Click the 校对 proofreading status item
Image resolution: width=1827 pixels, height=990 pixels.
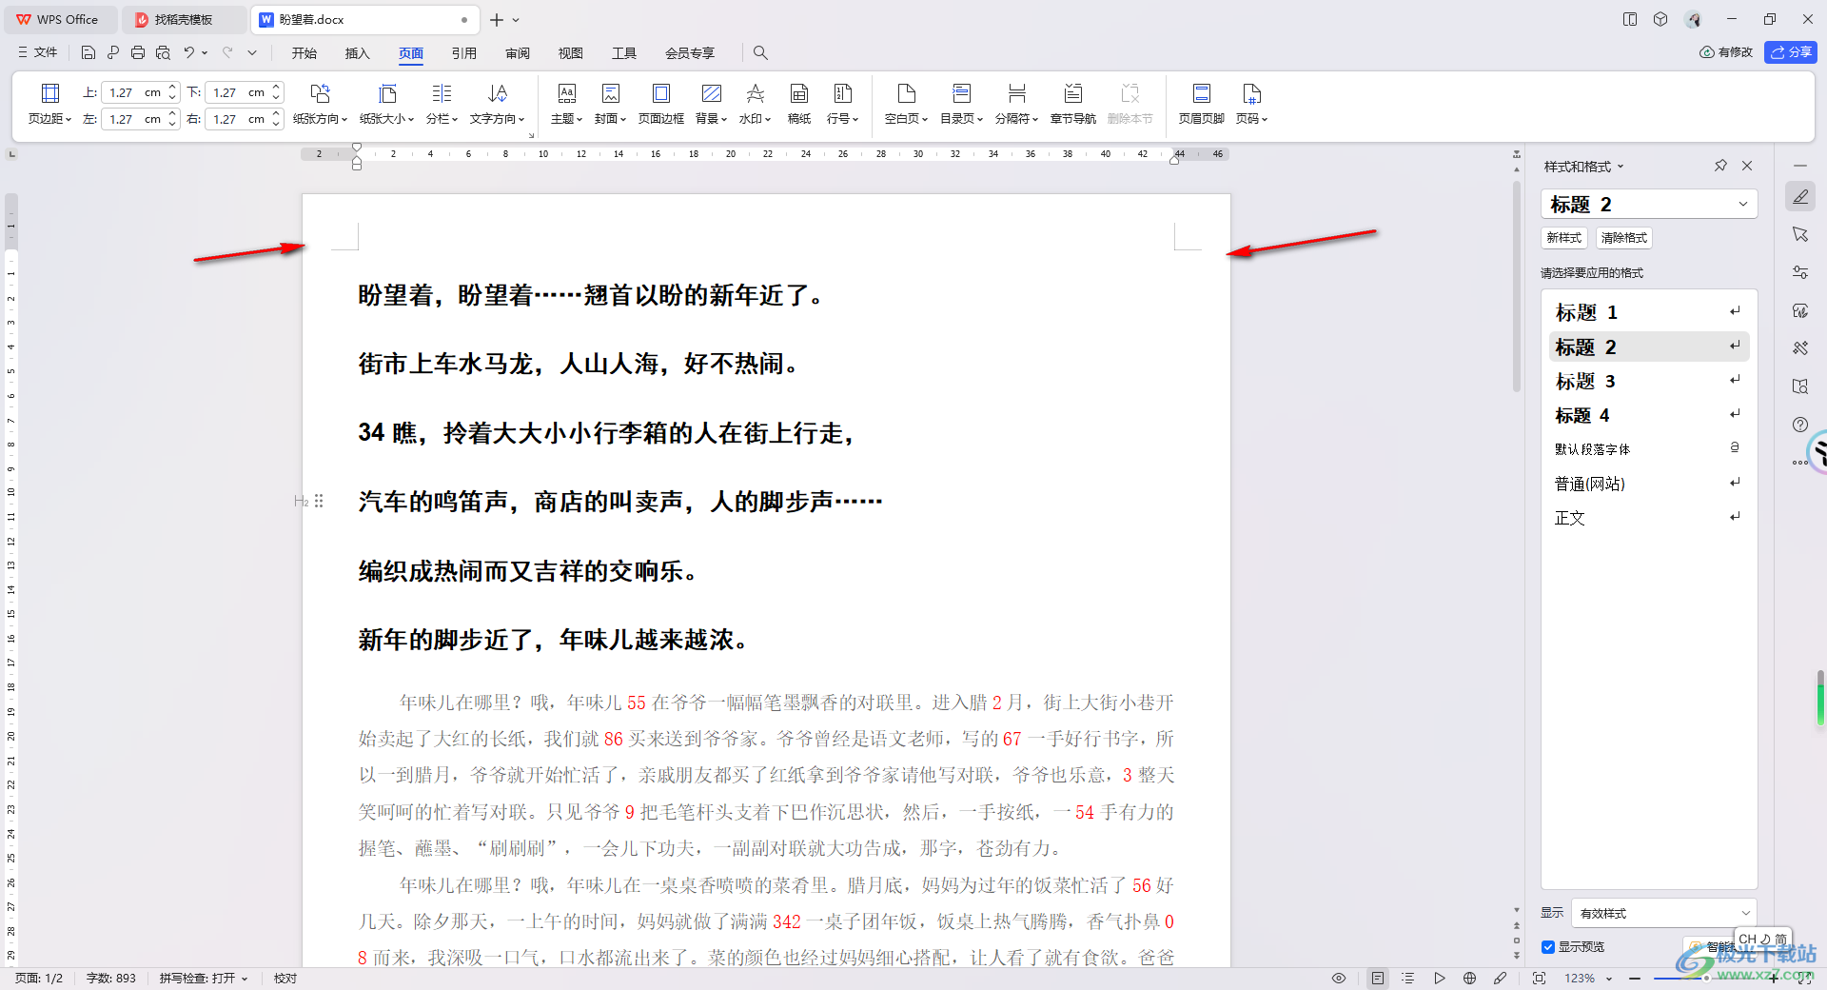click(285, 978)
